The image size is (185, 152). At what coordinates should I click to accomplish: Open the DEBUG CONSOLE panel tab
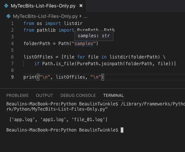[78, 95]
